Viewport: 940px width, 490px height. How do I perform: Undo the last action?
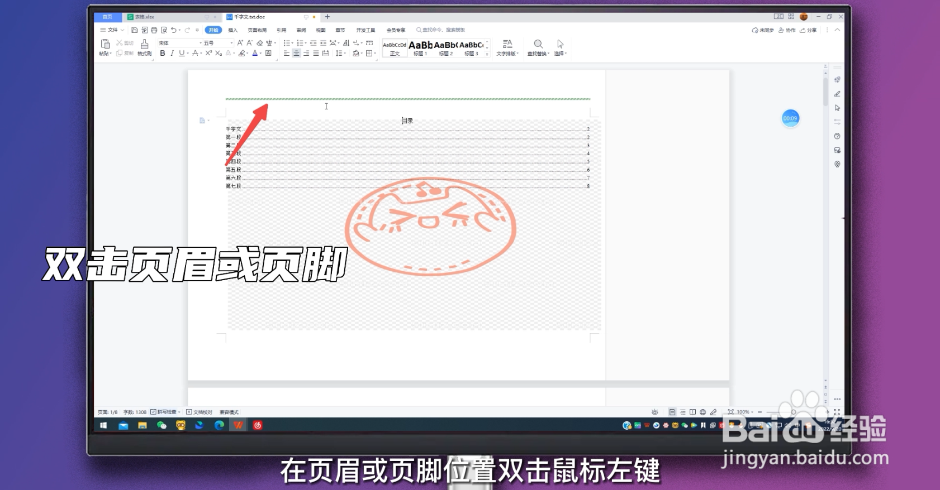point(174,30)
